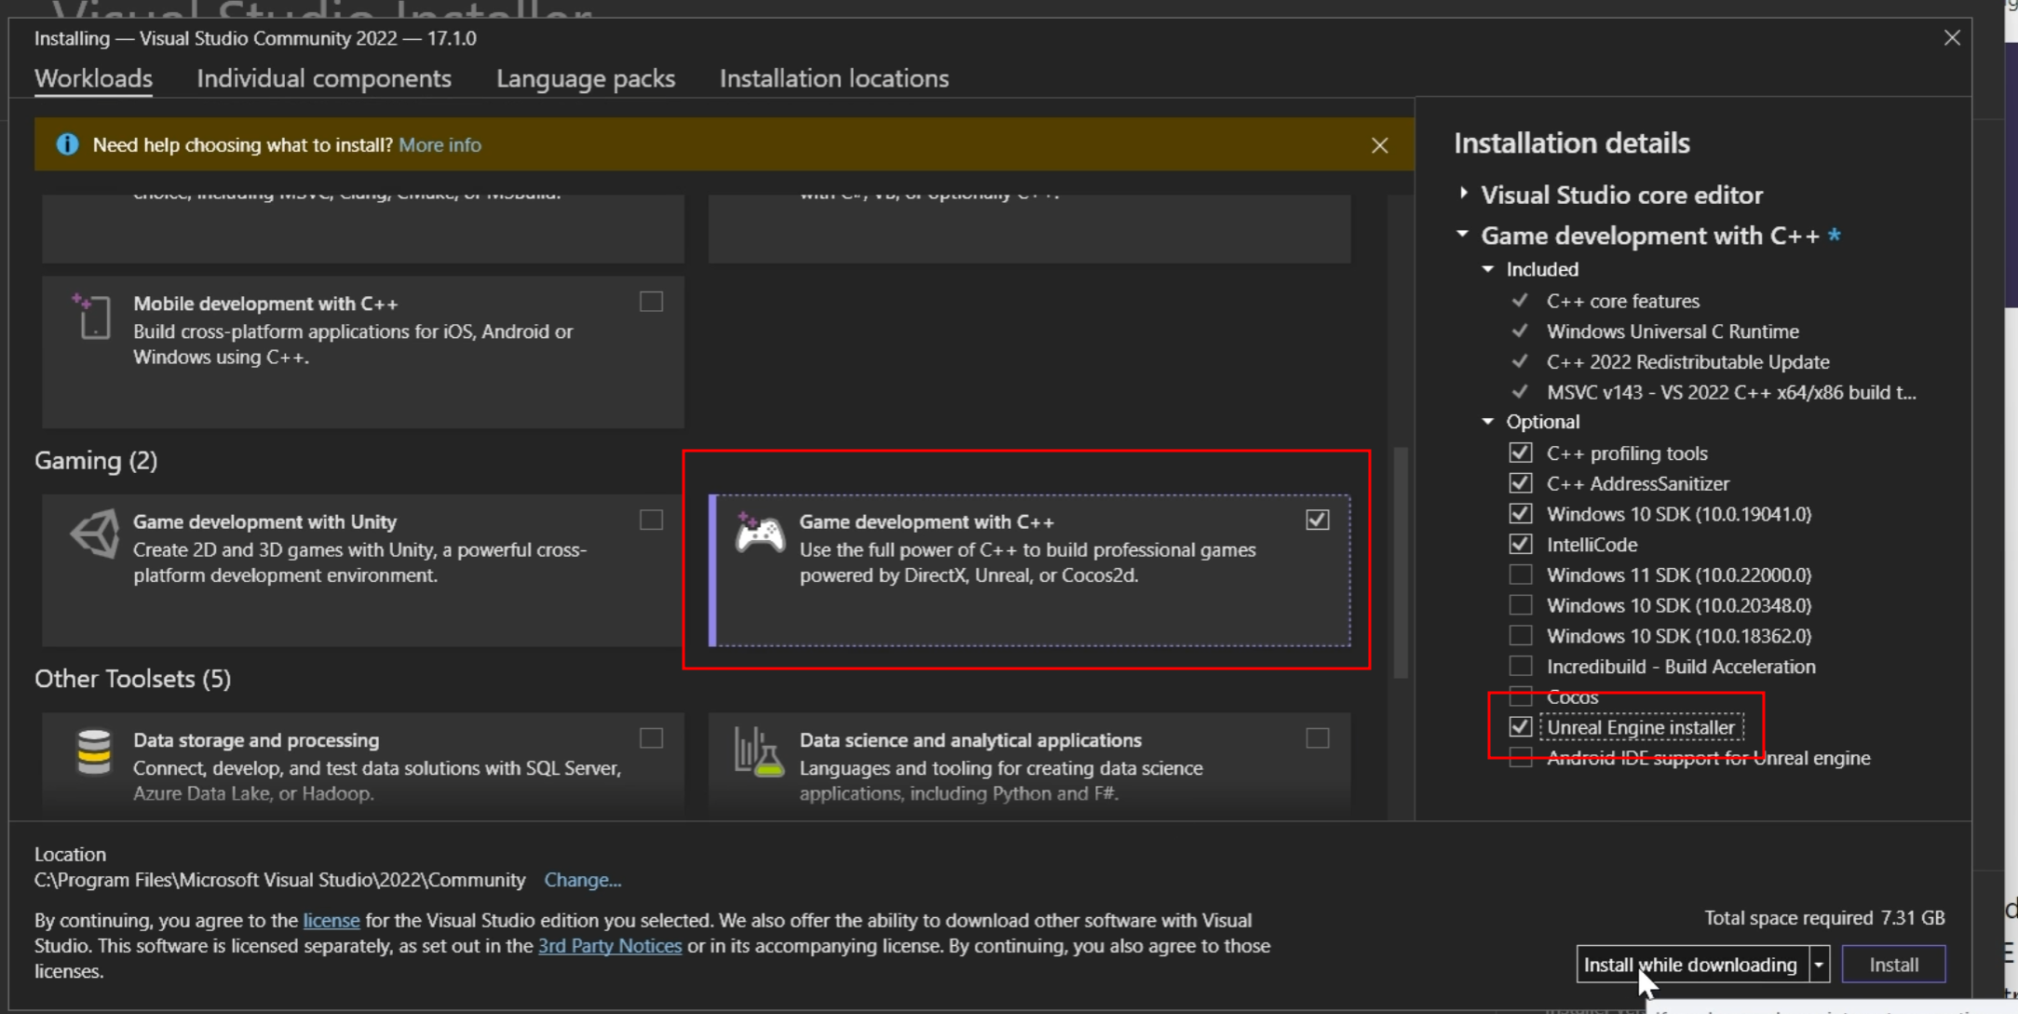The image size is (2018, 1014).
Task: Dismiss the help banner with its X
Action: click(1379, 145)
